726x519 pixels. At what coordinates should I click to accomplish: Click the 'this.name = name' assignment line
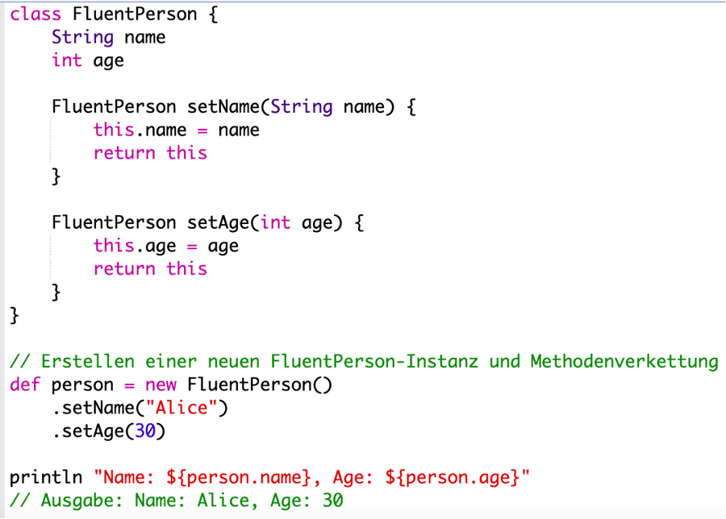point(176,130)
